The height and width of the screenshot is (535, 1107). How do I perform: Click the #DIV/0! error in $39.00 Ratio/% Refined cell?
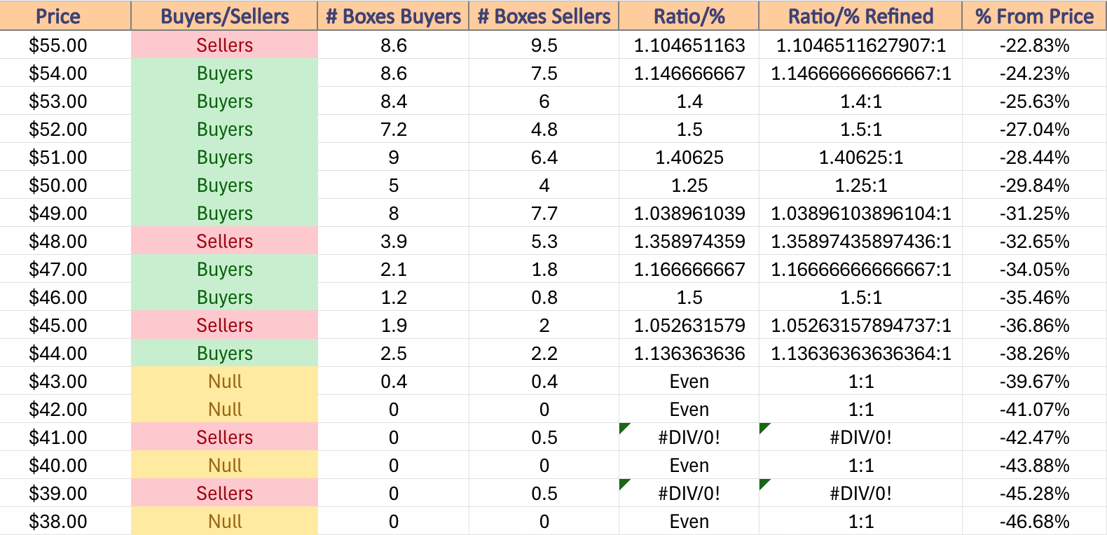[860, 493]
